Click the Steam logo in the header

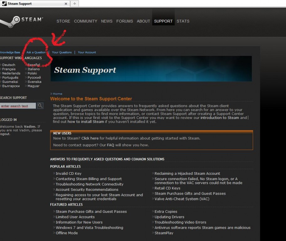[x=22, y=22]
